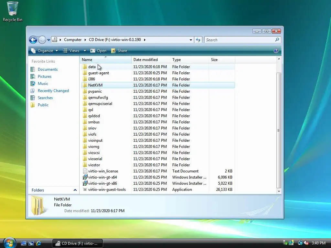Image resolution: width=331 pixels, height=248 pixels.
Task: Select the vioinput folder icon
Action: tap(85, 140)
